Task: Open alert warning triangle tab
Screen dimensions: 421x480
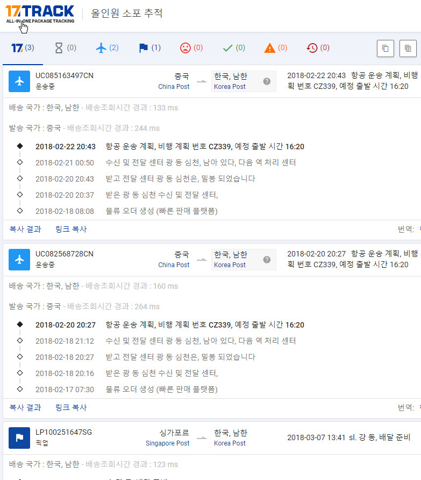Action: point(276,48)
